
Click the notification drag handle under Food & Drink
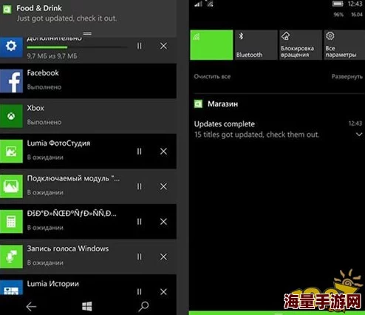pyautogui.click(x=87, y=33)
